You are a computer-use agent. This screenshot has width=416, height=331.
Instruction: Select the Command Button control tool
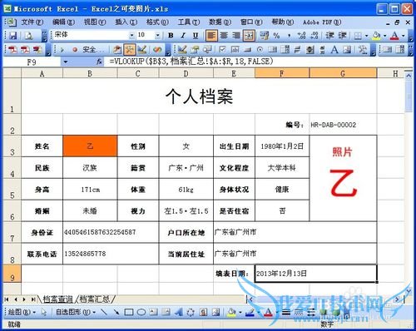pyautogui.click(x=247, y=50)
